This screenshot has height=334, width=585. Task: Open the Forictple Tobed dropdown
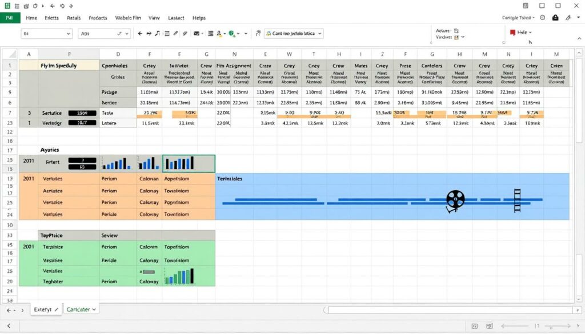click(518, 18)
